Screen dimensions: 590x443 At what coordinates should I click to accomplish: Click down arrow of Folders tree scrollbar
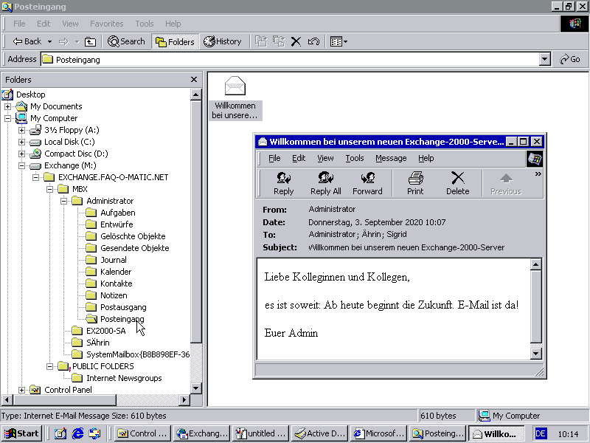coord(195,388)
